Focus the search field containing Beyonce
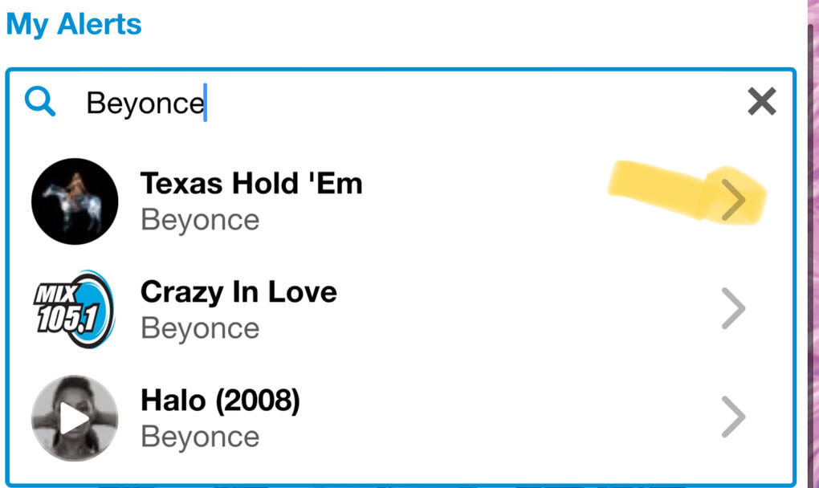This screenshot has height=488, width=819. [401, 103]
